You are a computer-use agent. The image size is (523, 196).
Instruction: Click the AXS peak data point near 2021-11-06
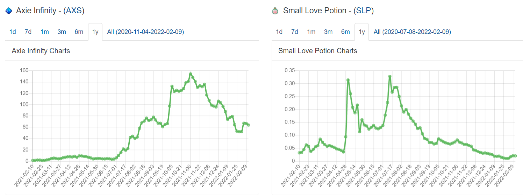[x=191, y=74]
